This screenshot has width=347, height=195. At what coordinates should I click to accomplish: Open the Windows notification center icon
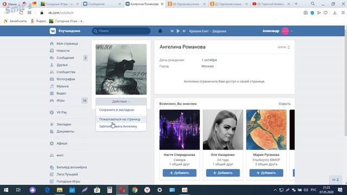coord(340,190)
